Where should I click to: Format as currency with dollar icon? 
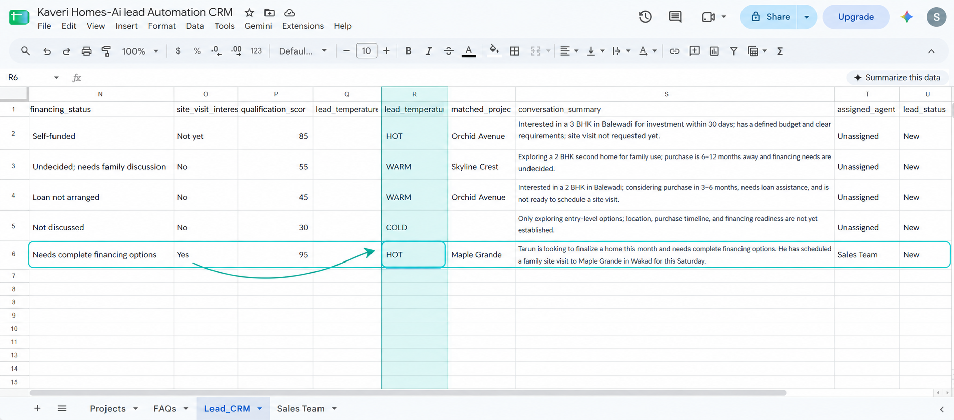point(178,51)
